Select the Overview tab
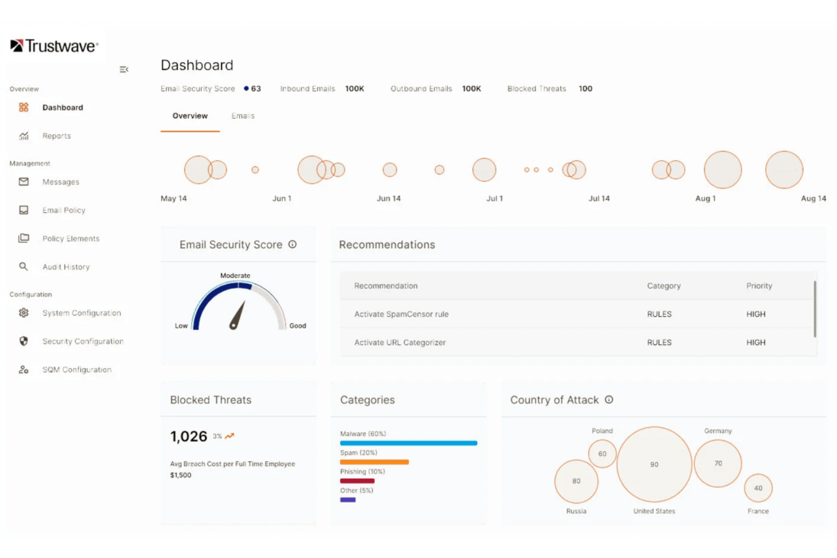 pyautogui.click(x=189, y=116)
